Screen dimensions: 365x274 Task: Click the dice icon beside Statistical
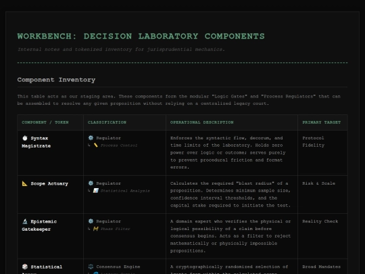(25, 267)
